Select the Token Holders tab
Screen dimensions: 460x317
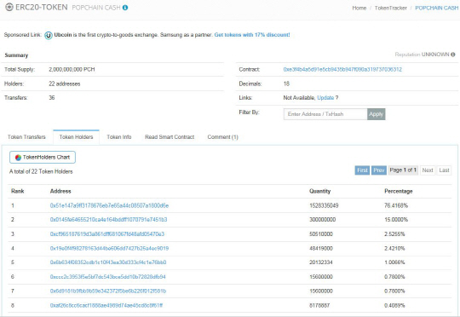[x=77, y=137]
